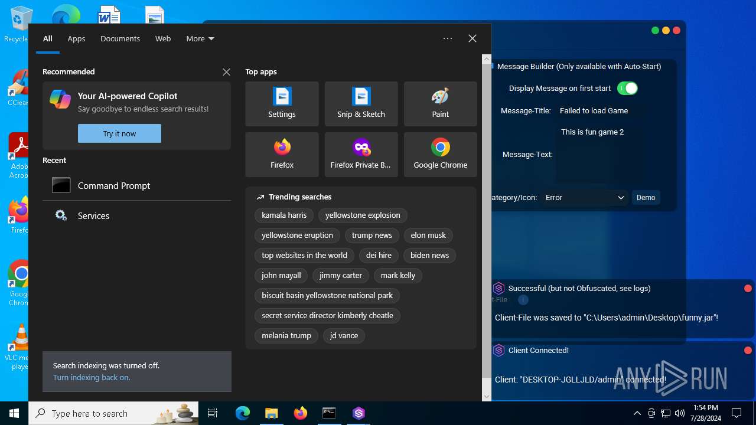
Task: Switch to the Documents search tab
Action: [120, 38]
